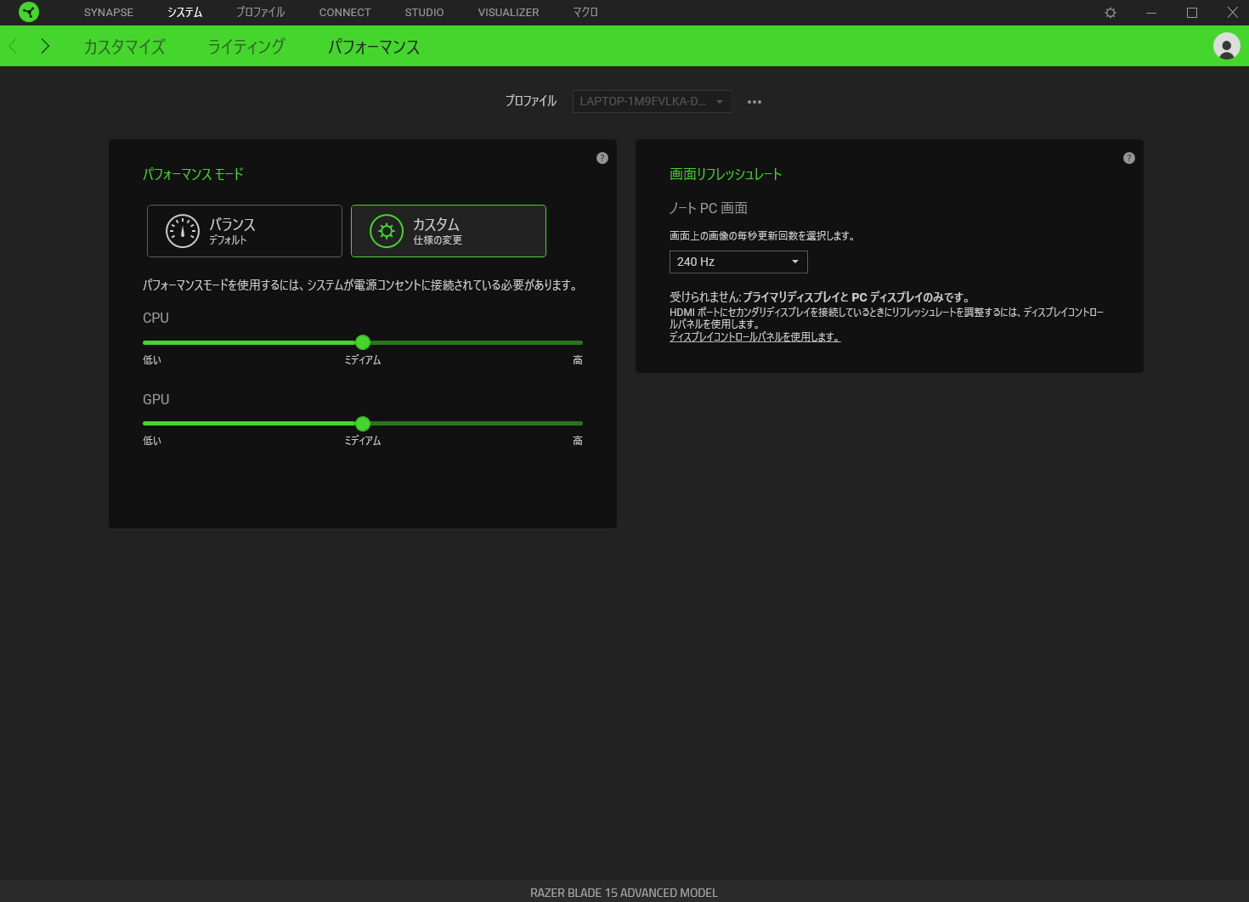This screenshot has width=1249, height=902.
Task: Select the バランス performance mode
Action: pos(245,231)
